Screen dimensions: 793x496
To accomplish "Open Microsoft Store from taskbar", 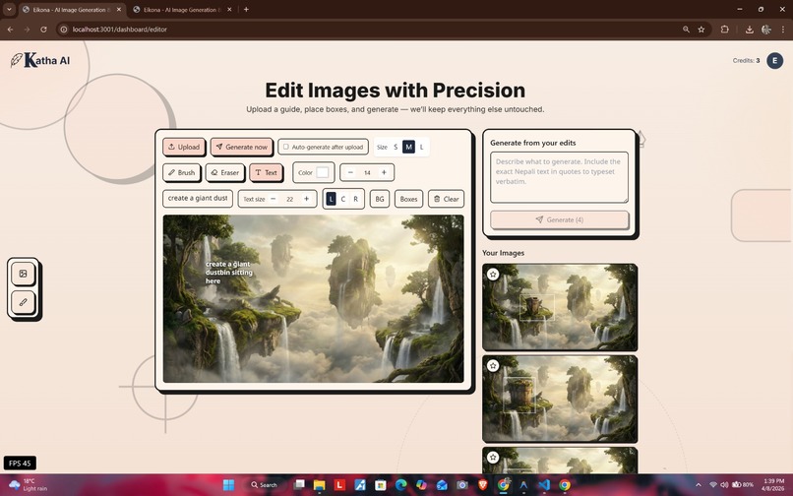I will tap(381, 485).
